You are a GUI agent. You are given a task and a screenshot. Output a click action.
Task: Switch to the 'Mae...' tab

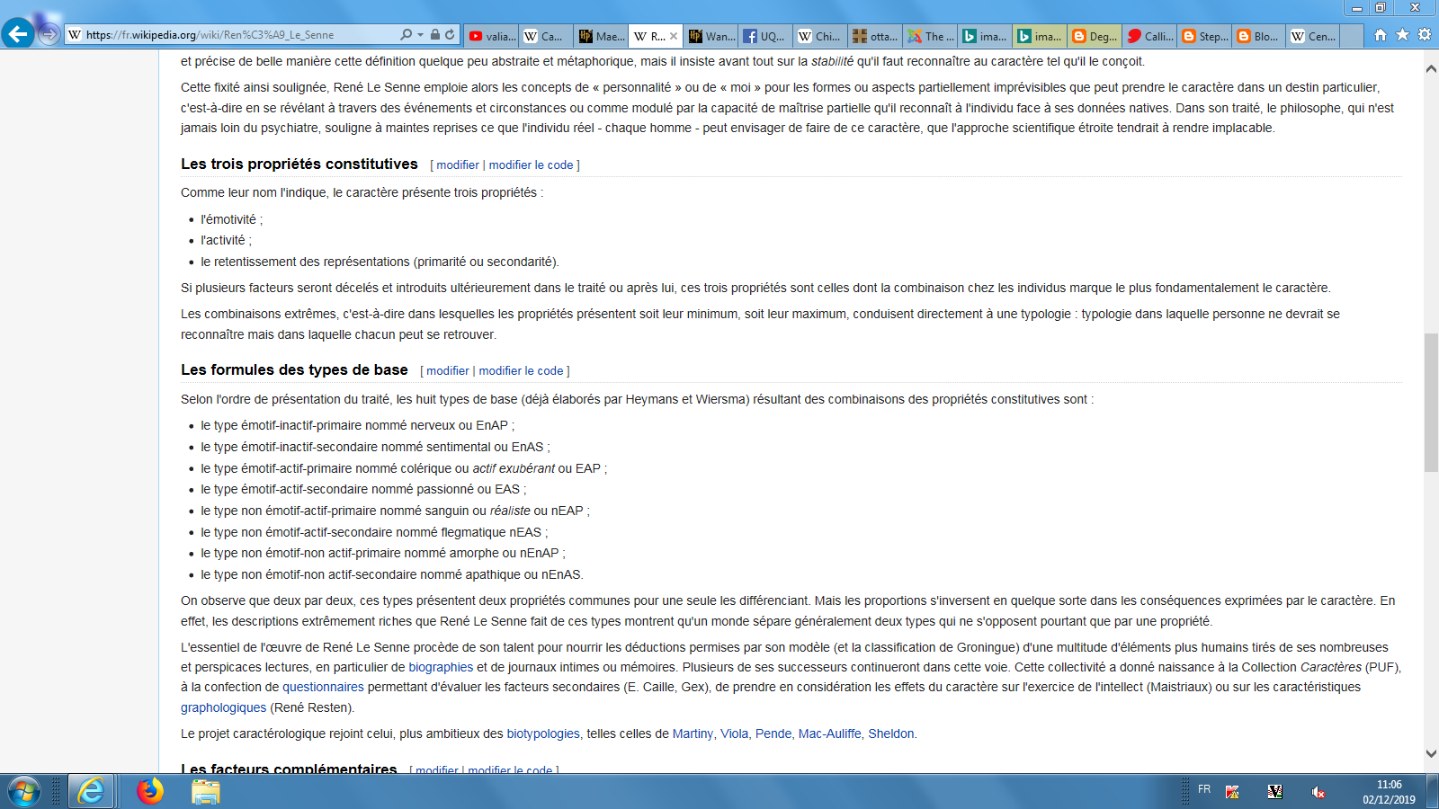coord(601,36)
